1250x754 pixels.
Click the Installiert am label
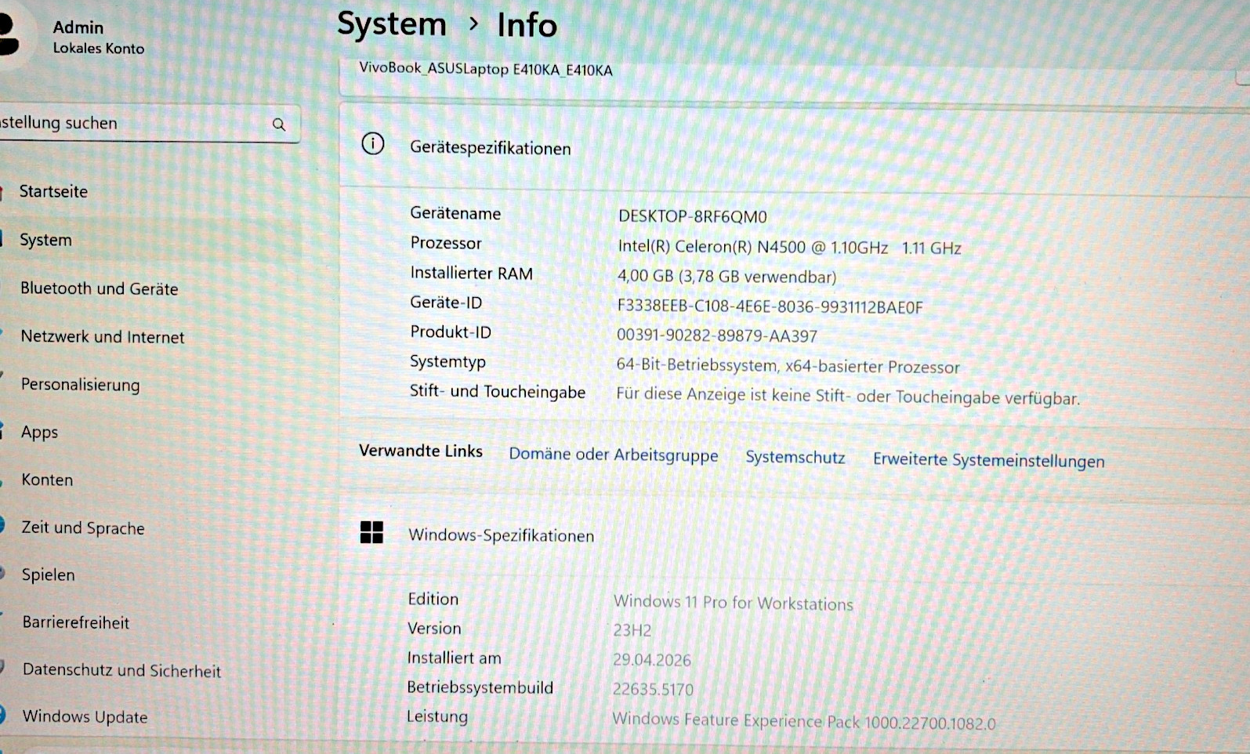[x=454, y=658]
